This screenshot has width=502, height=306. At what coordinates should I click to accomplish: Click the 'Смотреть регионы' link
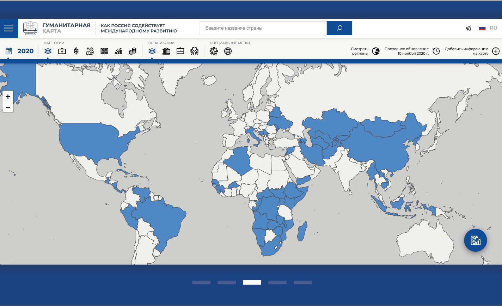360,51
